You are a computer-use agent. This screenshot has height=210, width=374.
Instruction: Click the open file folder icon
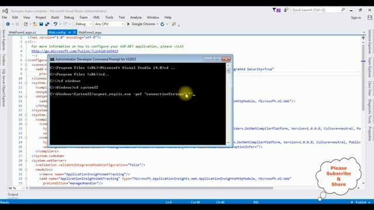[35, 24]
